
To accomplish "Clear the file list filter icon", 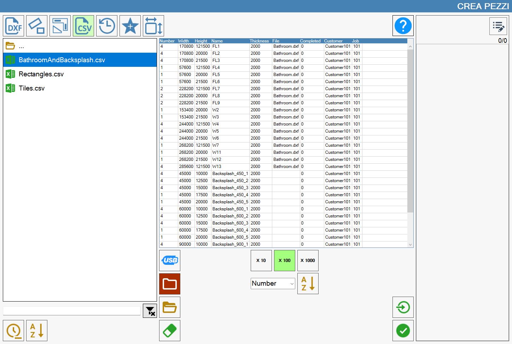I will click(150, 311).
